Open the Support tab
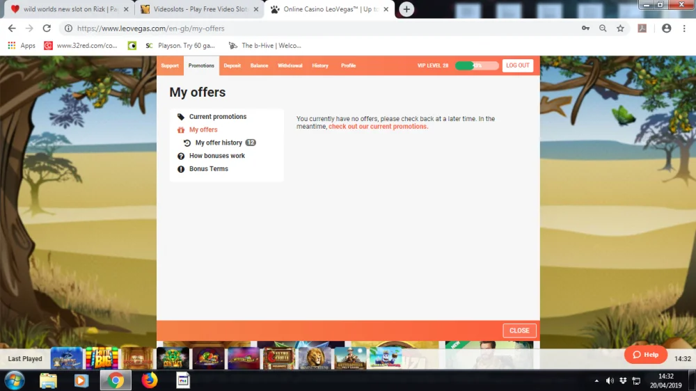Image resolution: width=696 pixels, height=391 pixels. pos(170,65)
